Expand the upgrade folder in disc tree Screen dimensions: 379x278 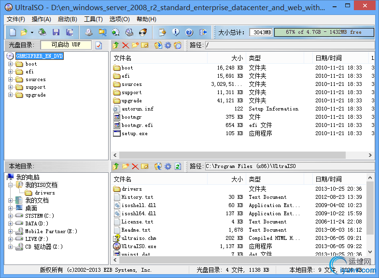tap(10, 95)
